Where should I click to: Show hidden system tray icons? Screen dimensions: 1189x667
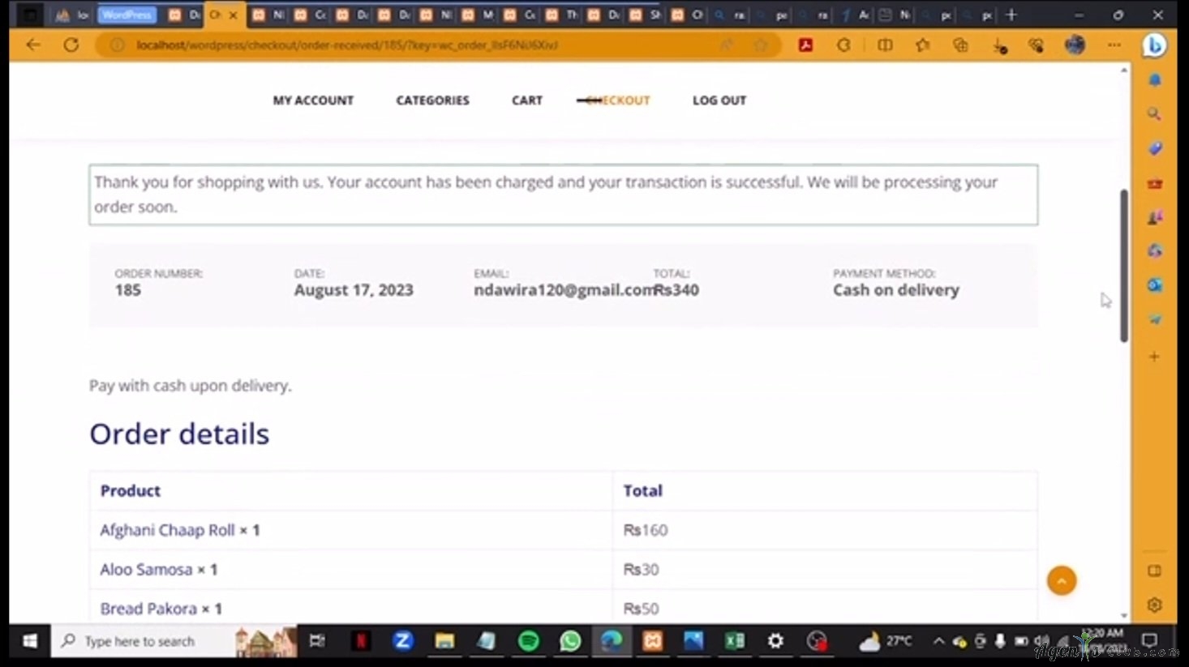(x=938, y=641)
